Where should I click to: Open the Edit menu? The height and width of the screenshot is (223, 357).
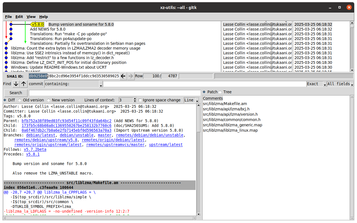(19, 17)
